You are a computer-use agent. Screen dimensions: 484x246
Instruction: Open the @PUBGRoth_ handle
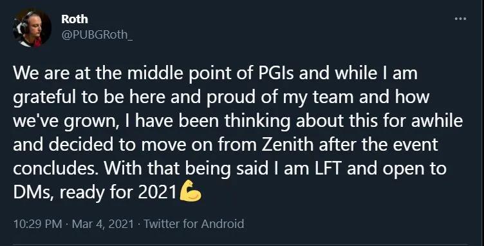[x=97, y=35]
